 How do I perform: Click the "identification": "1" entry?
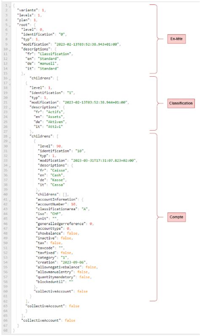[52, 93]
